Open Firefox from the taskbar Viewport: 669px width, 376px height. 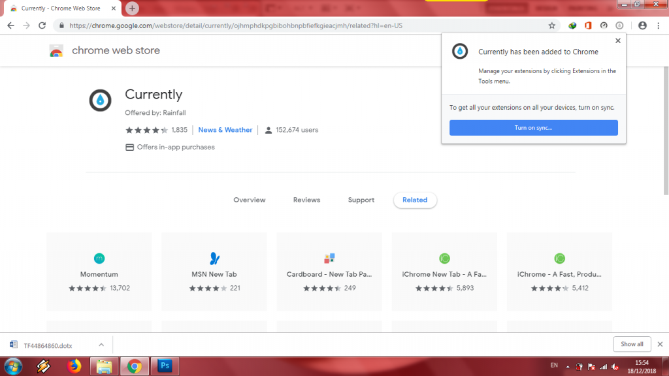[73, 366]
